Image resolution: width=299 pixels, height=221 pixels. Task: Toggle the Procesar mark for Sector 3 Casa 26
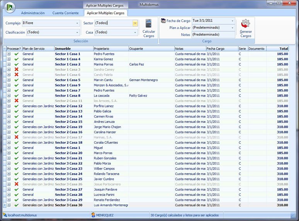click(x=17, y=184)
